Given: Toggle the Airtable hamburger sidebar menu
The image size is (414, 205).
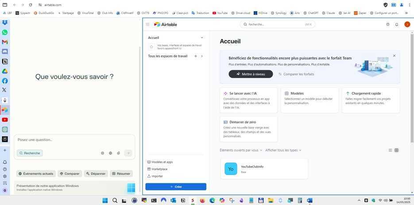Looking at the screenshot, I should [x=147, y=24].
